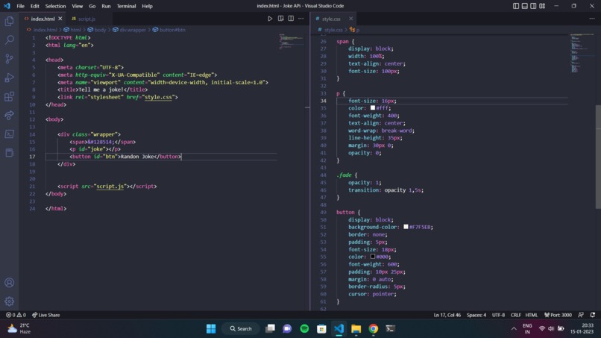Image resolution: width=601 pixels, height=338 pixels.
Task: Open the Explorer view in activity bar
Action: point(9,22)
